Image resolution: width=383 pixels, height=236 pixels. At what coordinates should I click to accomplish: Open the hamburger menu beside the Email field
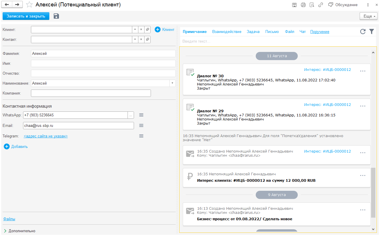141,125
